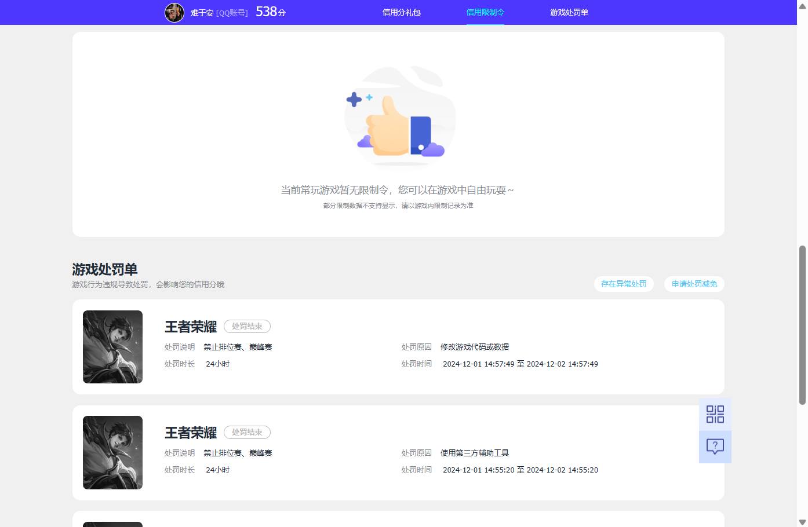Viewport: 808px width, 527px height.
Task: Click the 538分 credit score
Action: click(x=271, y=12)
